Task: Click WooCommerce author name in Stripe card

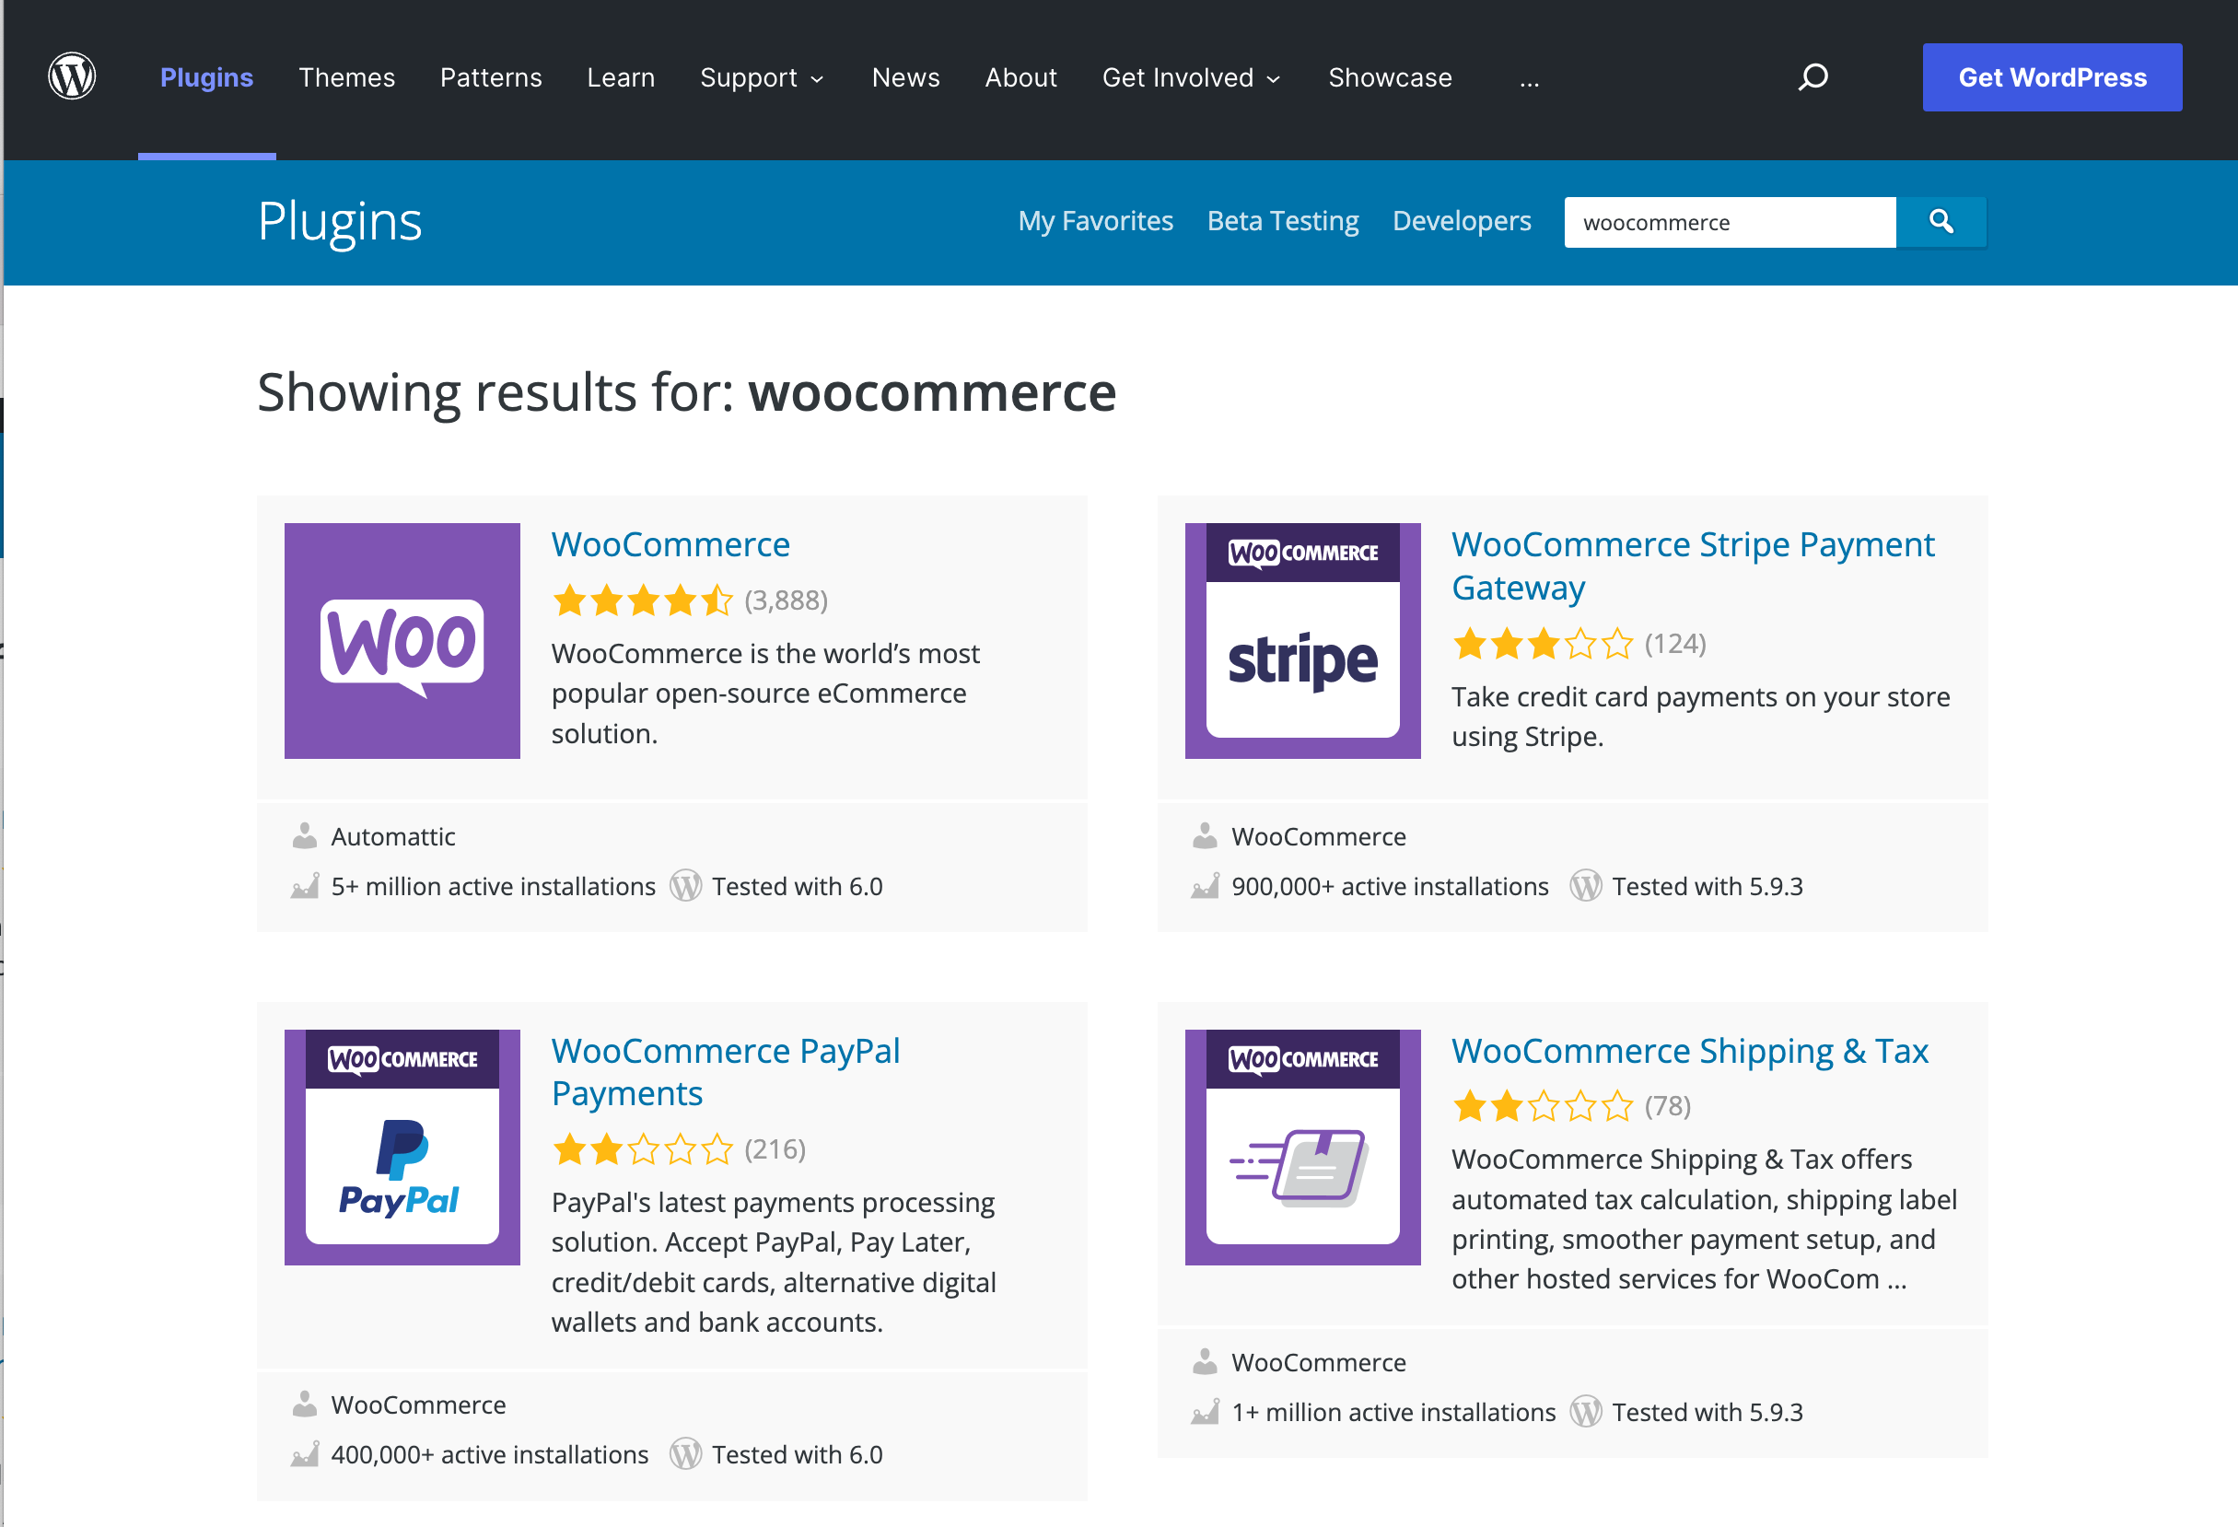Action: point(1318,836)
